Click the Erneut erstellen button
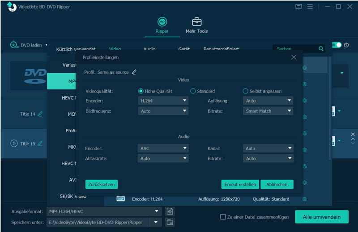 [240, 184]
